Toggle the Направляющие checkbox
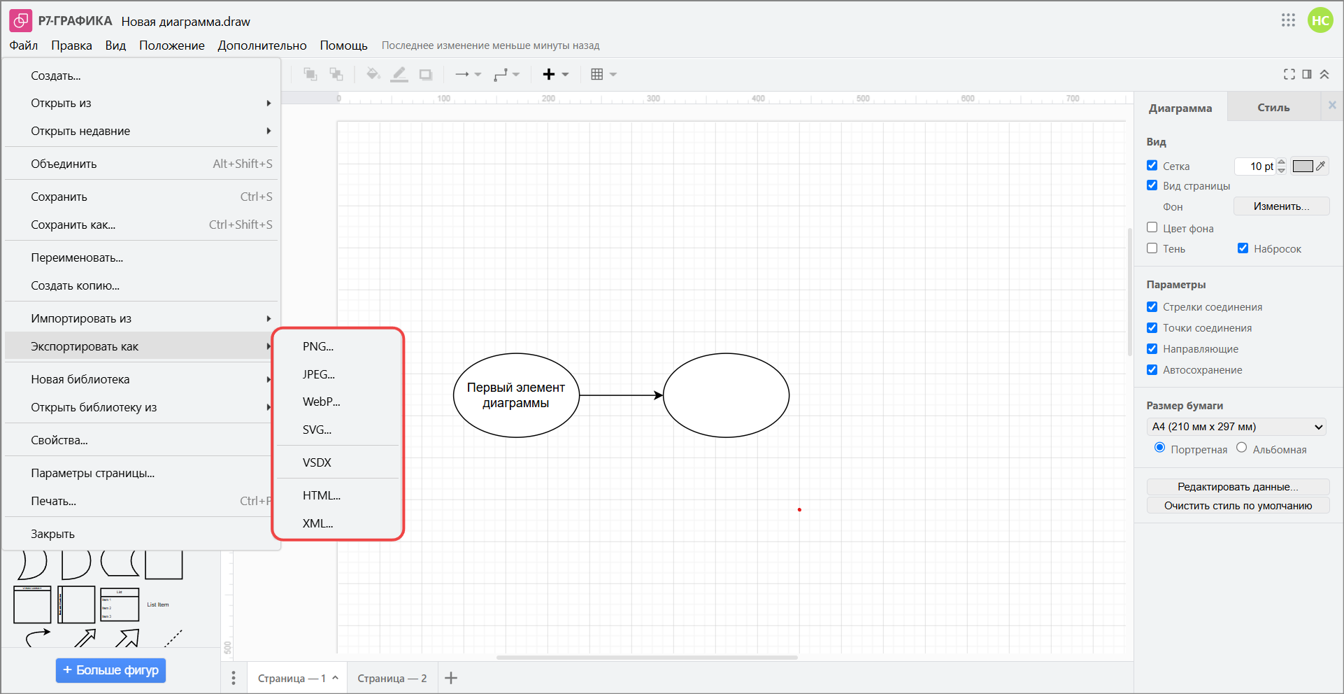This screenshot has height=694, width=1344. click(1152, 348)
